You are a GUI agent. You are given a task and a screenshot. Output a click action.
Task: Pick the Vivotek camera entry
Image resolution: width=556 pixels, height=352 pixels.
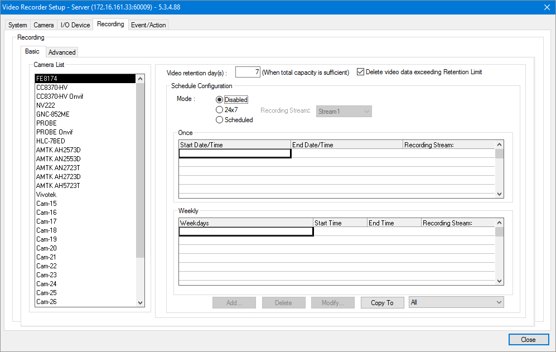pyautogui.click(x=46, y=195)
